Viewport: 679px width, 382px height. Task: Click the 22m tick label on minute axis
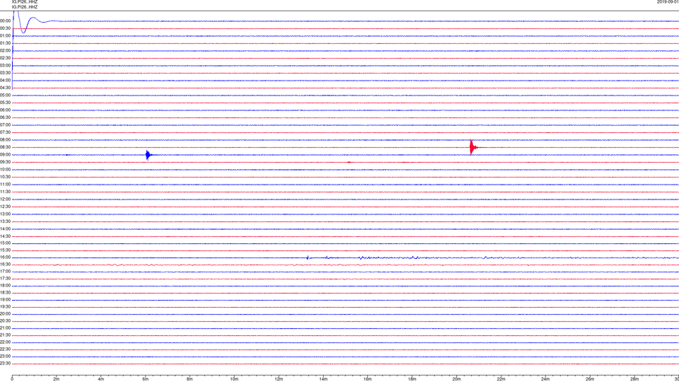pyautogui.click(x=501, y=379)
